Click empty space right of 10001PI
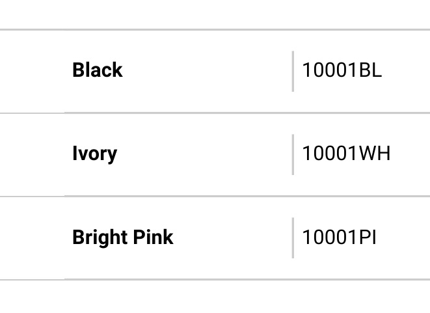 coord(403,238)
